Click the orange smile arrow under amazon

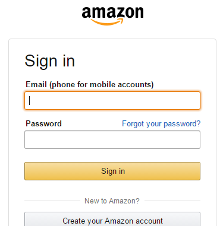(x=108, y=22)
